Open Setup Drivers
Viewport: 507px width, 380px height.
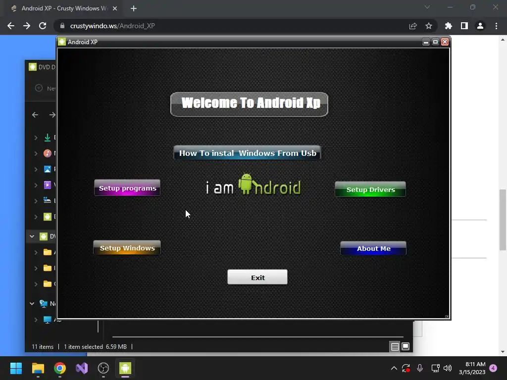point(370,190)
